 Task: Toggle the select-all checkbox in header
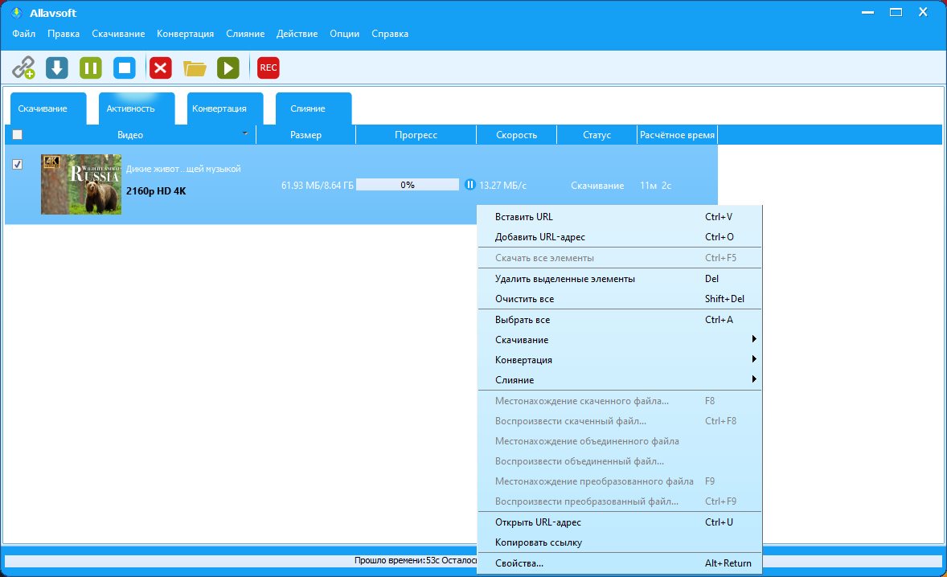pyautogui.click(x=18, y=135)
